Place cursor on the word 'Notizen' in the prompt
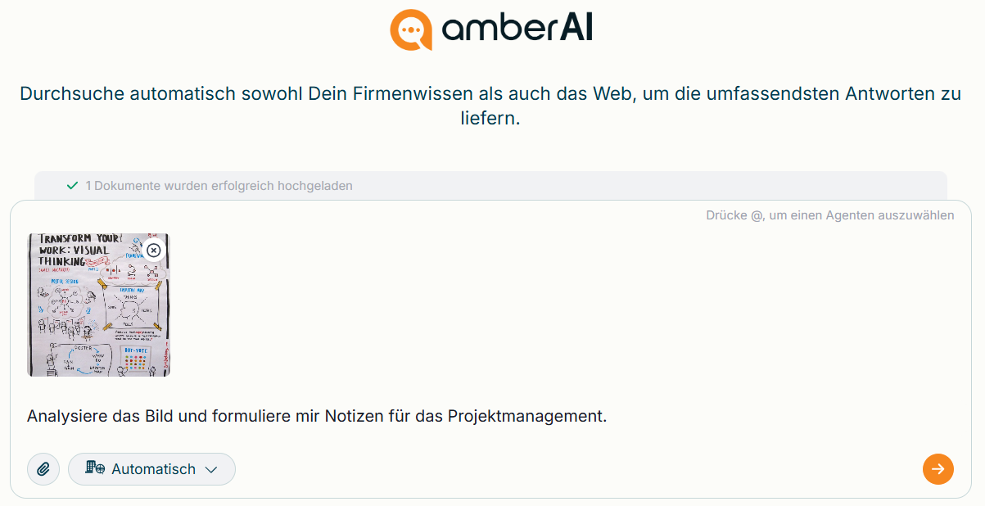The height and width of the screenshot is (506, 985). pyautogui.click(x=355, y=416)
